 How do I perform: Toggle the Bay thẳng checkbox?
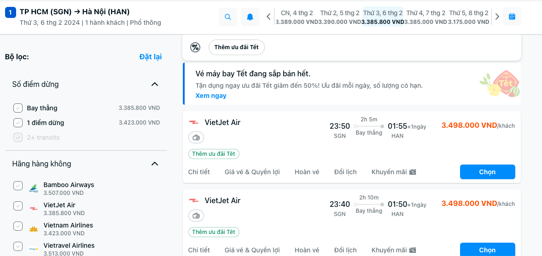[18, 108]
